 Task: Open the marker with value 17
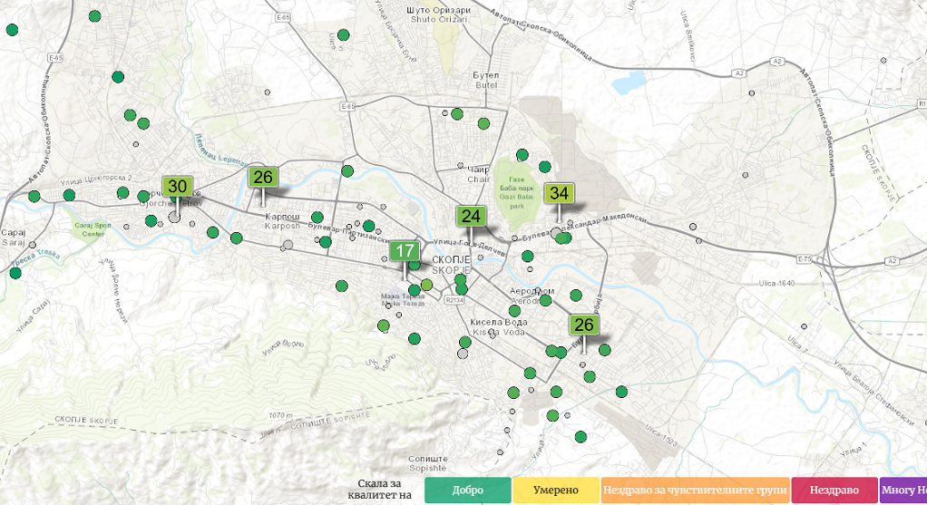405,251
